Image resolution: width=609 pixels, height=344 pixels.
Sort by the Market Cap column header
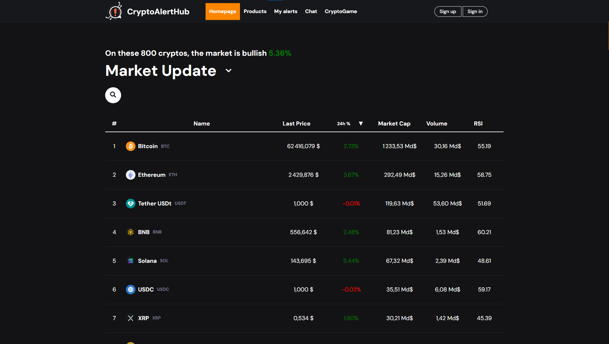tap(394, 124)
